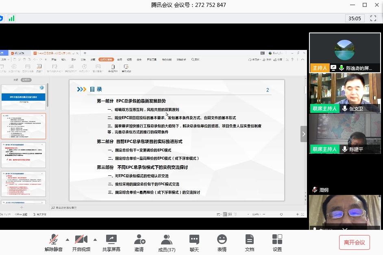Turn on camera with 开启视频 button
This screenshot has width=383, height=255.
coord(81,242)
